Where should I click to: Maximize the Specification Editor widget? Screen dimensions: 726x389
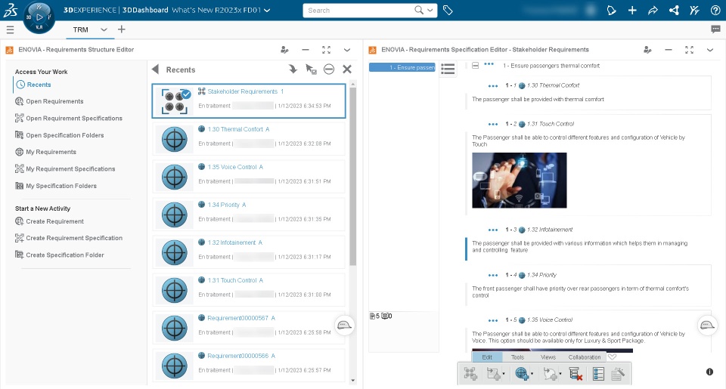tap(689, 50)
